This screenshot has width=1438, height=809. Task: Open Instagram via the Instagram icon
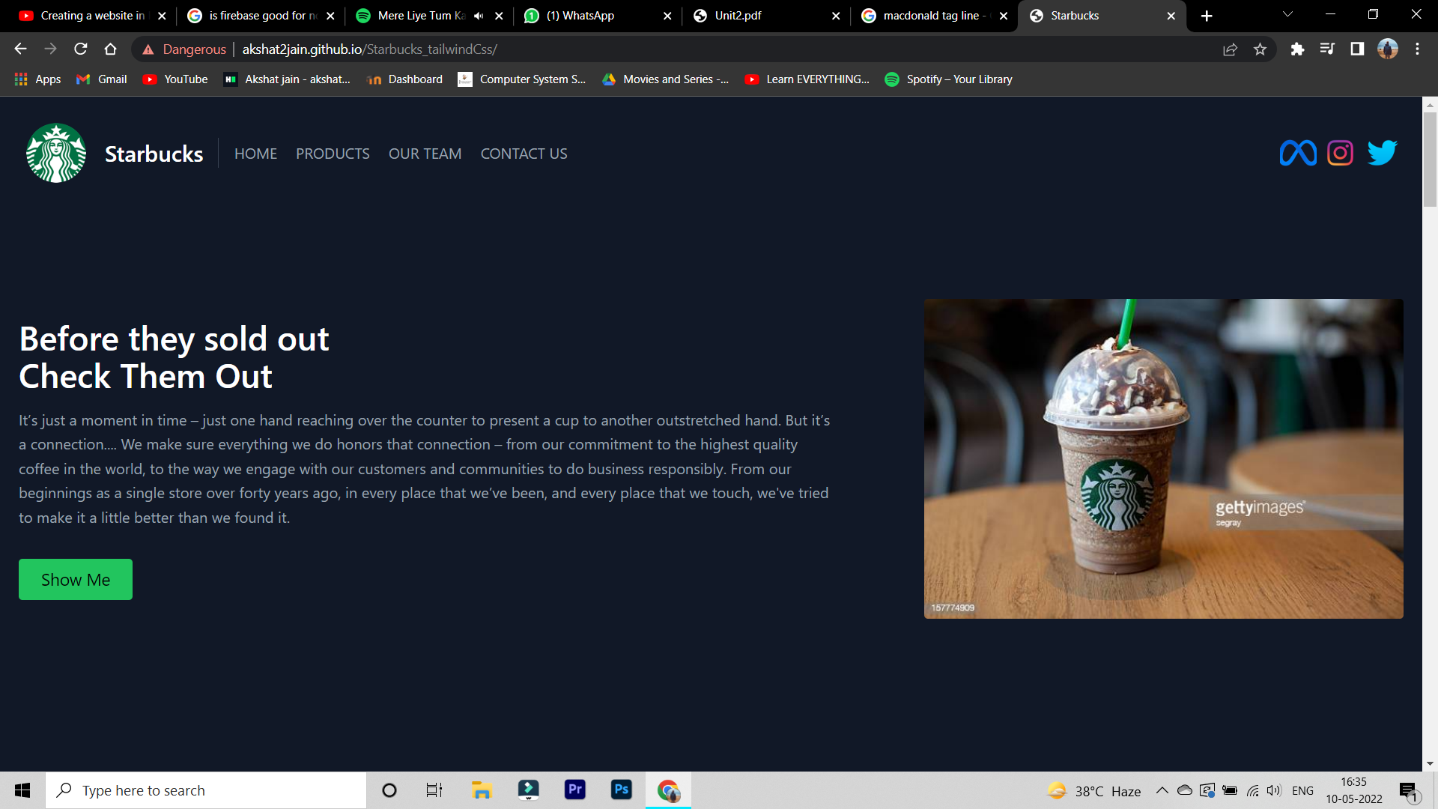1341,152
